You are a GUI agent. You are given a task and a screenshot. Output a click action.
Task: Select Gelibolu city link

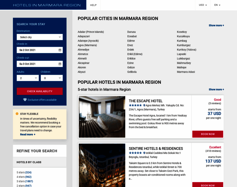[x=132, y=72]
